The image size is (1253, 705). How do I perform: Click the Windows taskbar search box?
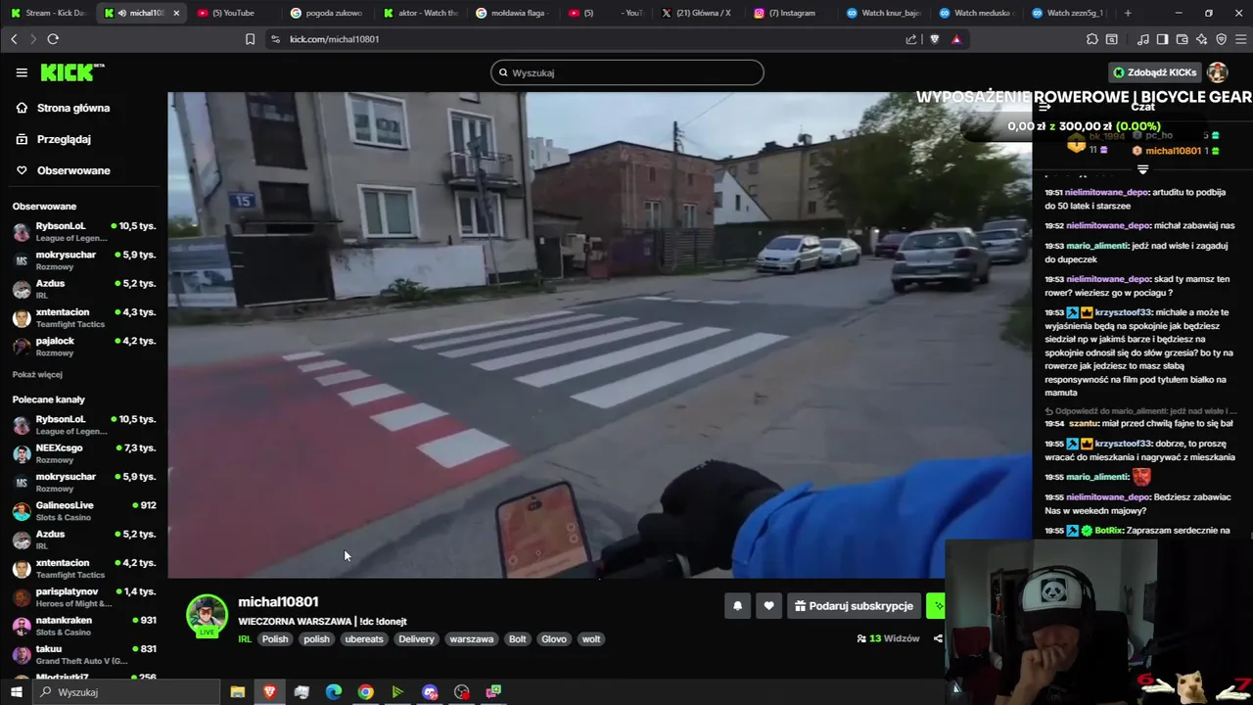click(x=127, y=691)
